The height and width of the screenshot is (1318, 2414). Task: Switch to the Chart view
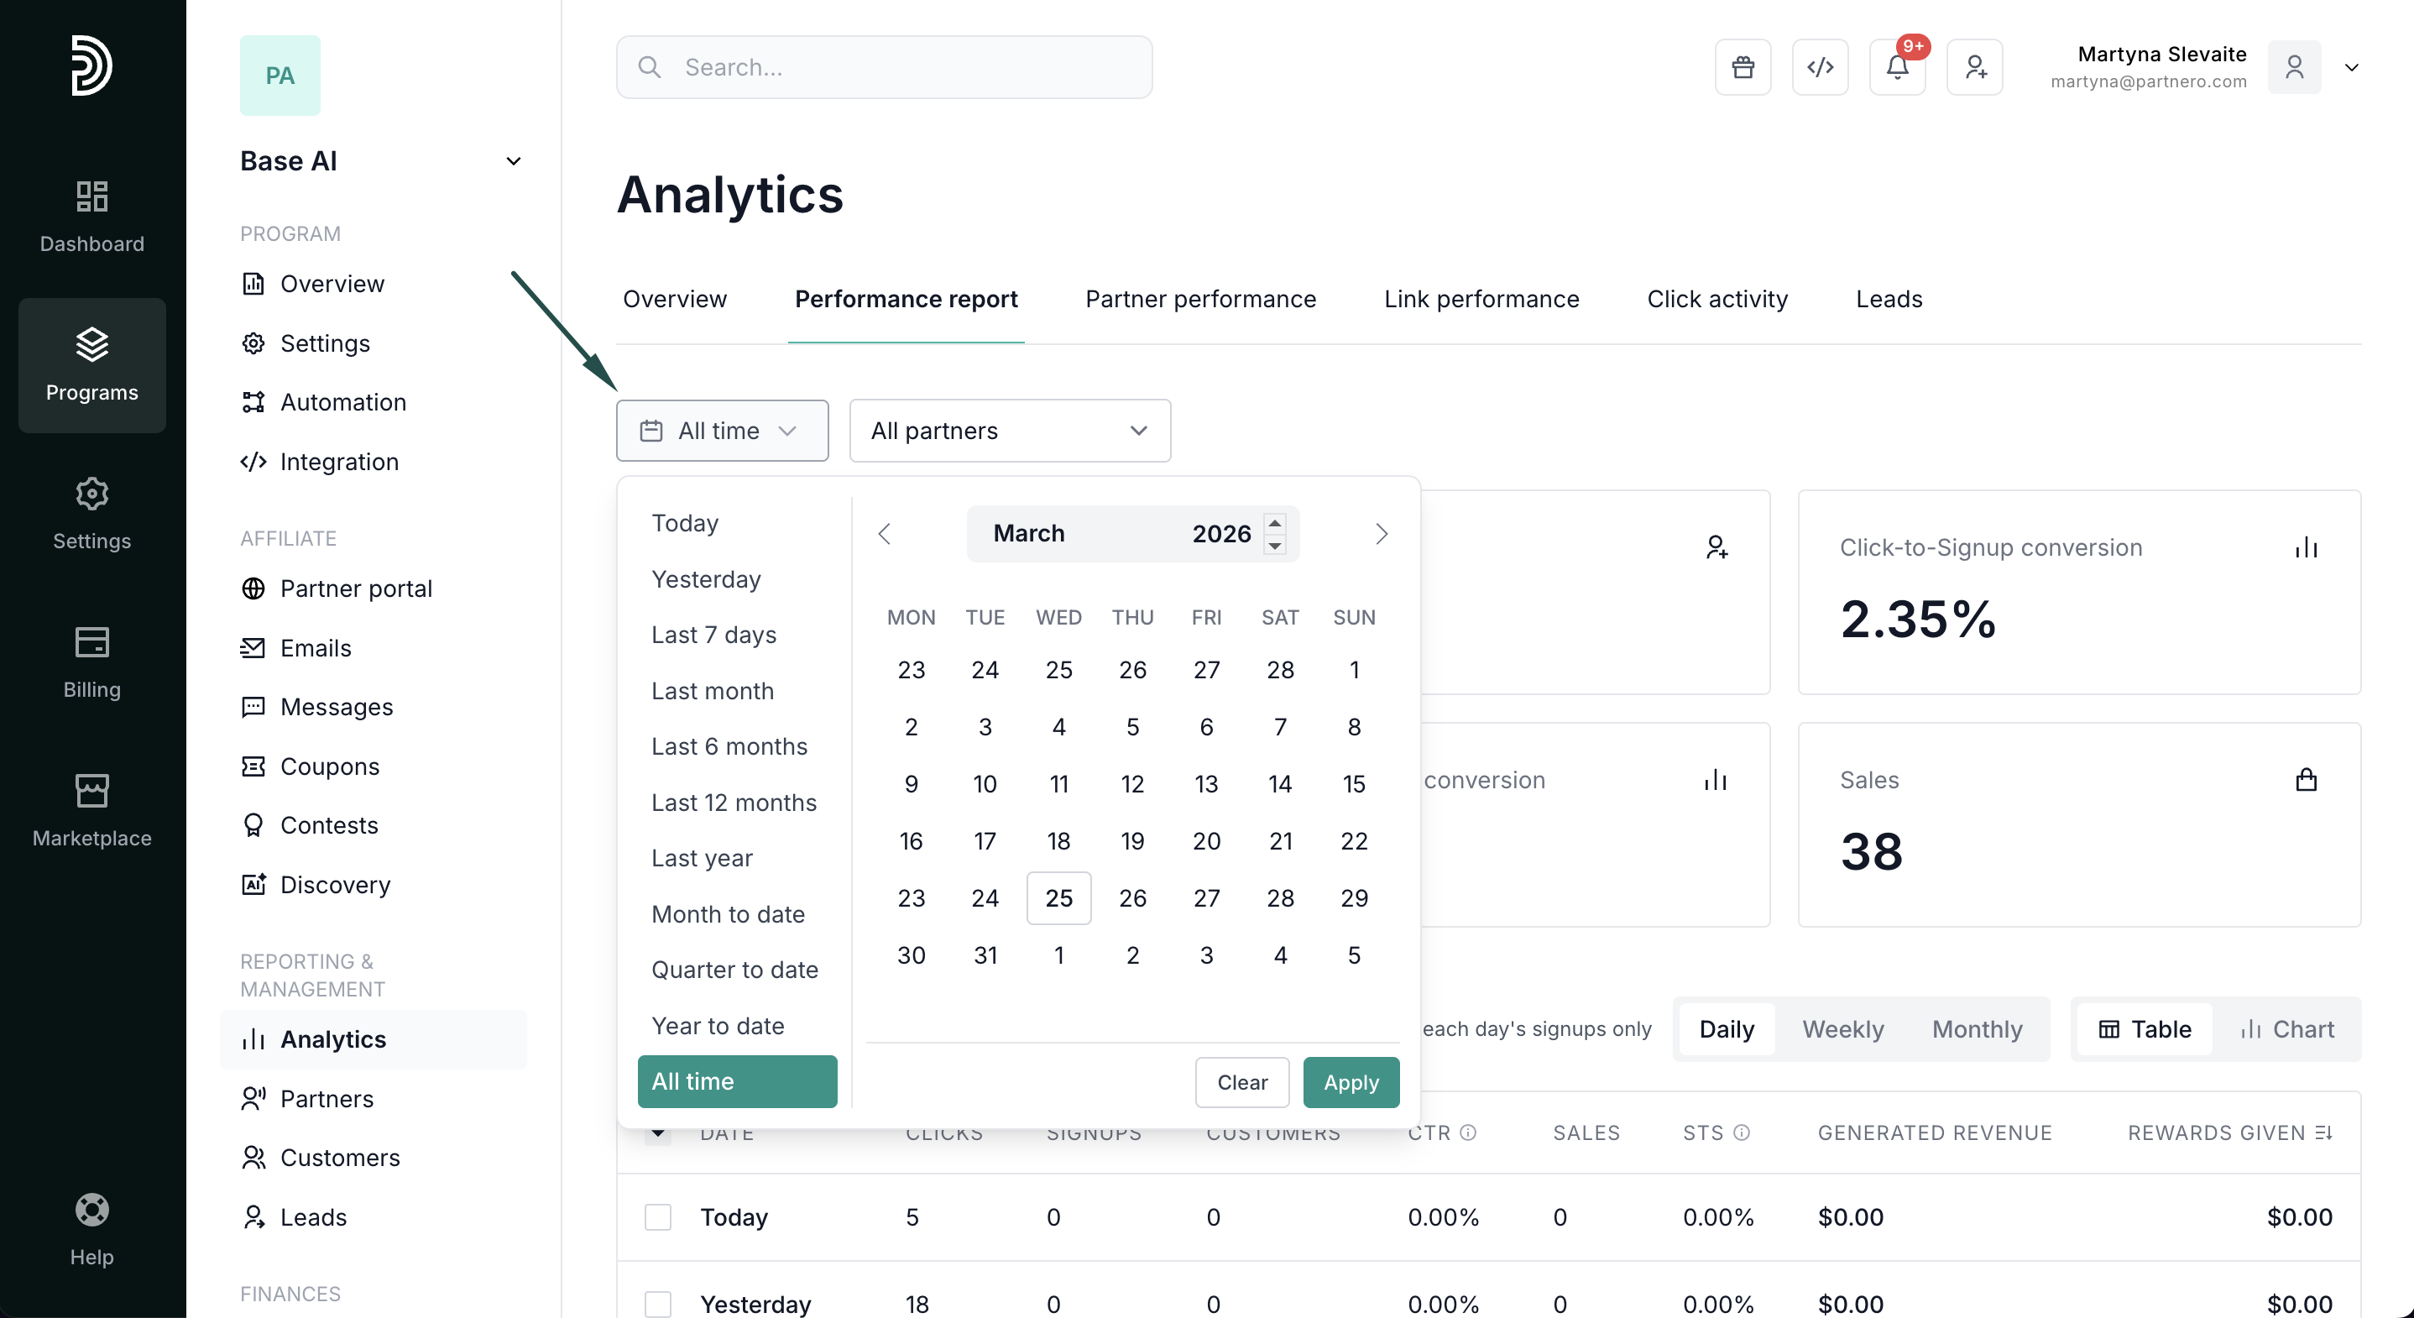tap(2286, 1028)
